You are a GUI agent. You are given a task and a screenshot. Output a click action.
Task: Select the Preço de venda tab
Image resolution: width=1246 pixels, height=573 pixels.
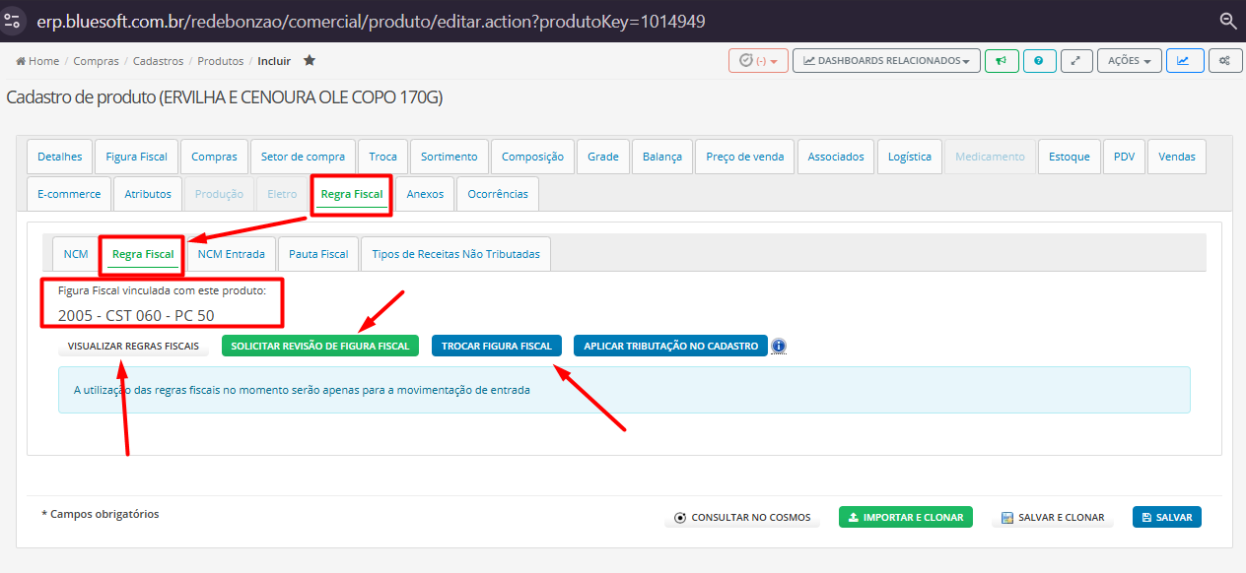745,157
